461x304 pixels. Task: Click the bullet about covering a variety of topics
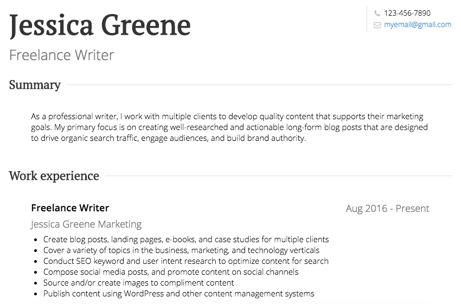[x=181, y=250]
